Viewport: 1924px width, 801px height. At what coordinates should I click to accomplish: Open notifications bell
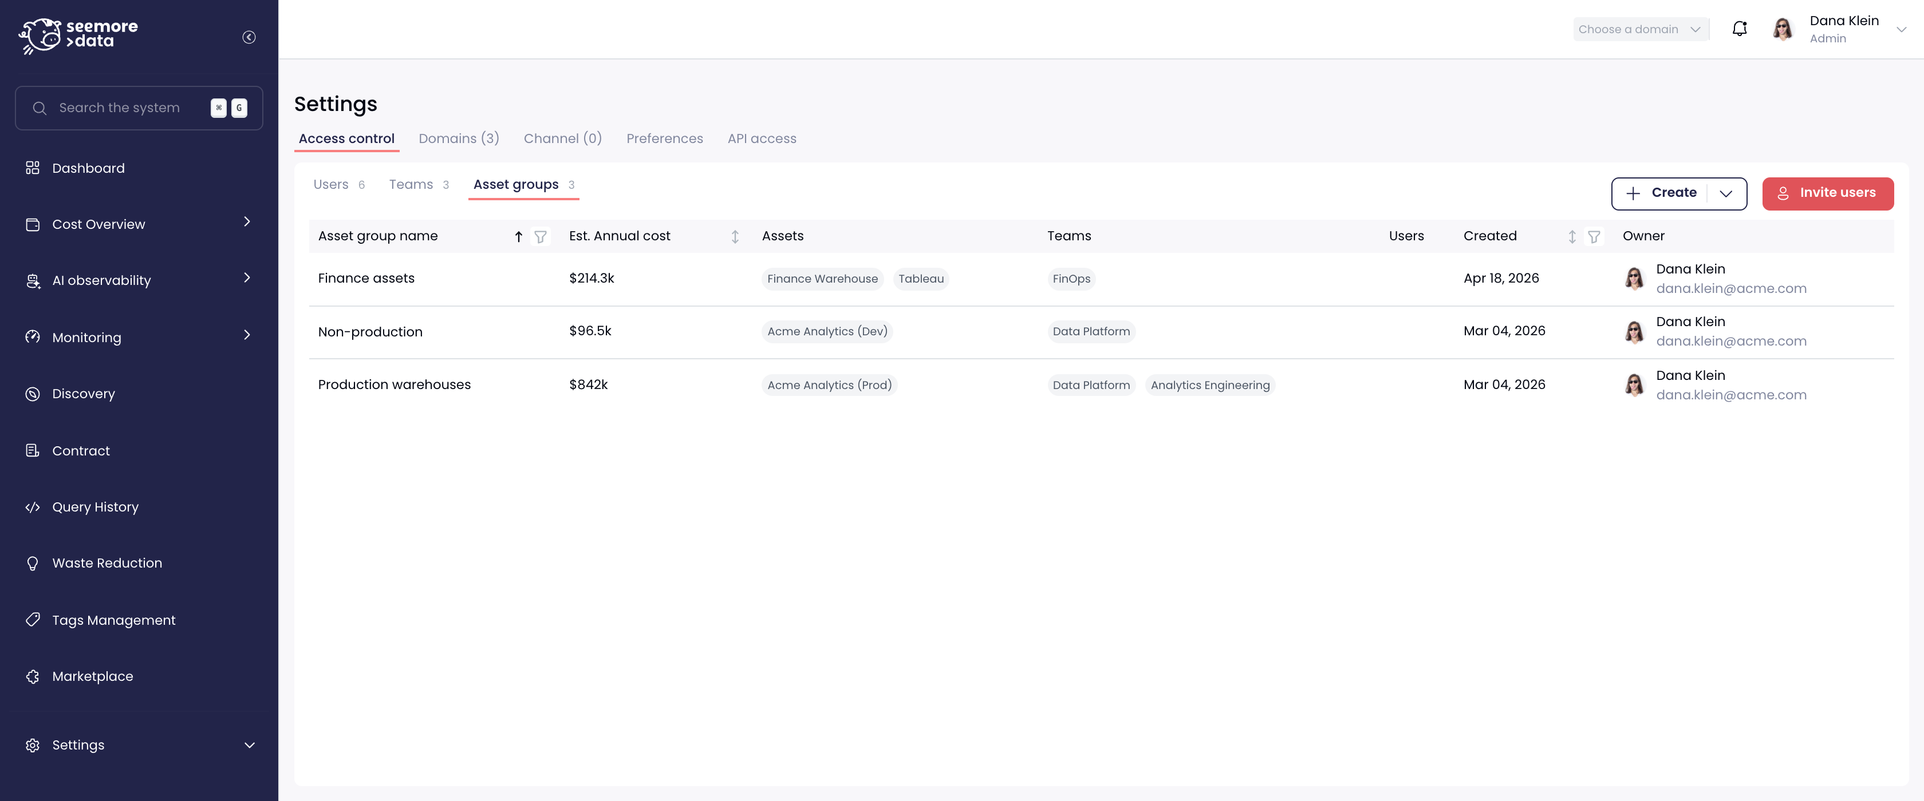coord(1740,29)
